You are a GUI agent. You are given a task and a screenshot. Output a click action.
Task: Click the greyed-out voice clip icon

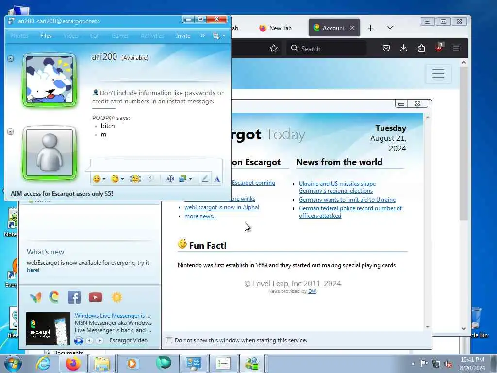click(151, 179)
